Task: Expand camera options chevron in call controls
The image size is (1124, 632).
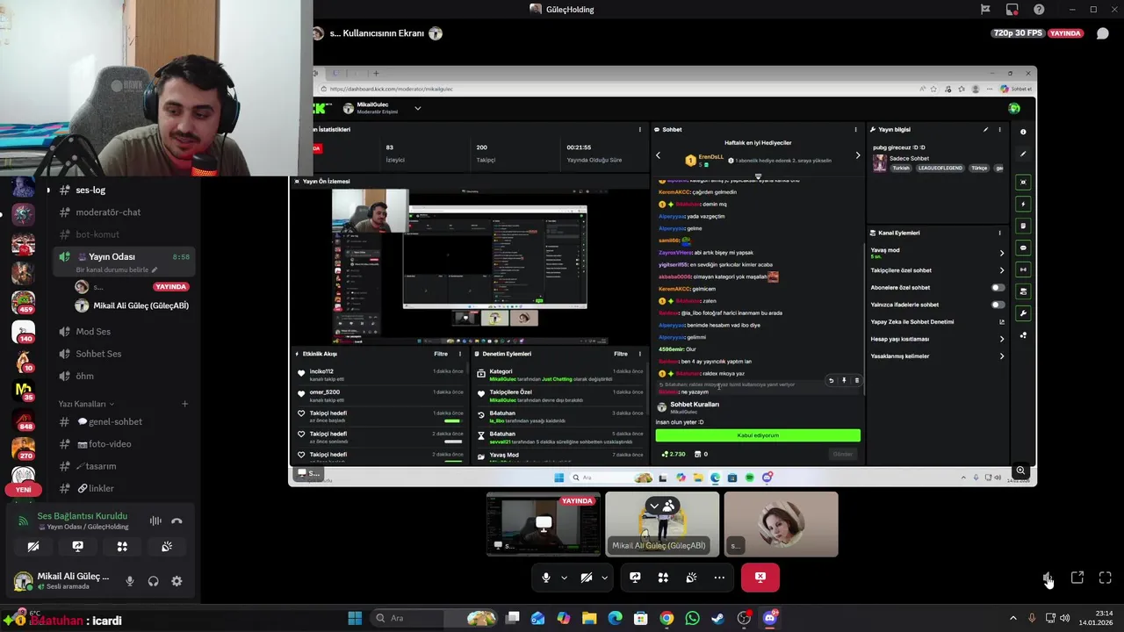Action: click(x=604, y=578)
